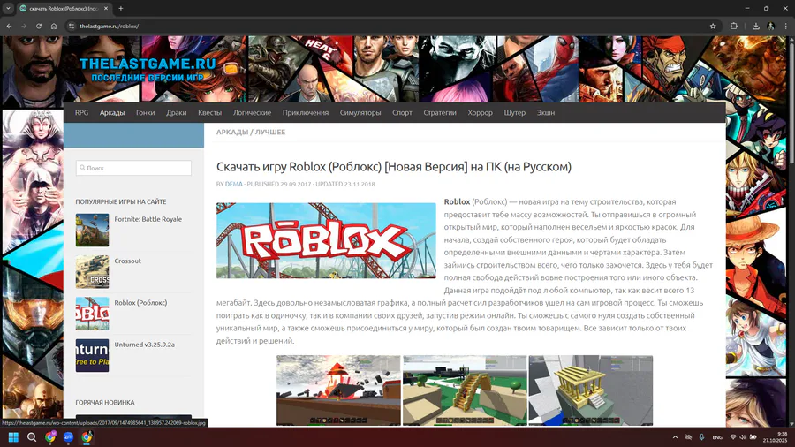
Task: Click the АРКАДЫ breadcrumb link
Action: [232, 132]
